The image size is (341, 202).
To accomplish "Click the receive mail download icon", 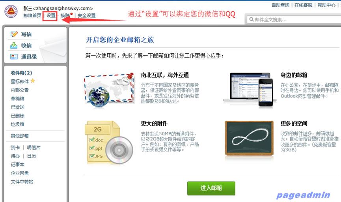I will point(14,45).
